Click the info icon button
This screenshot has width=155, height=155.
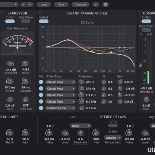tap(96, 5)
